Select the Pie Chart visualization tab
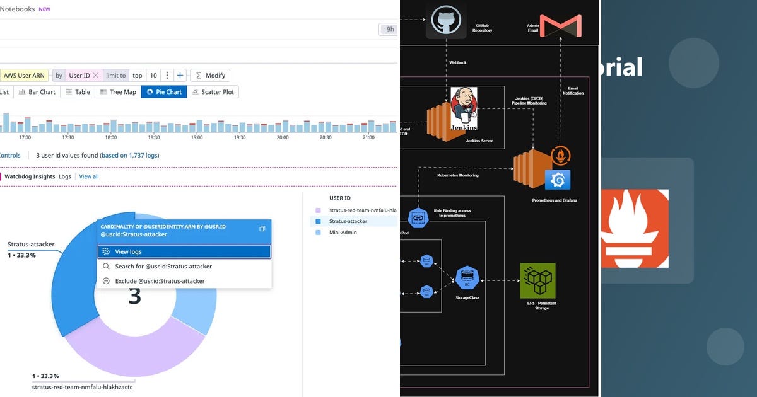Viewport: 757px width, 397px height. pyautogui.click(x=164, y=92)
